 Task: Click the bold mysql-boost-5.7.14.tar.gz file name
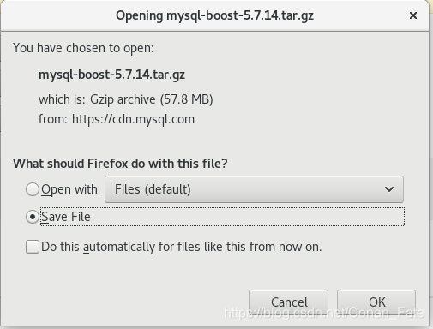coord(111,75)
